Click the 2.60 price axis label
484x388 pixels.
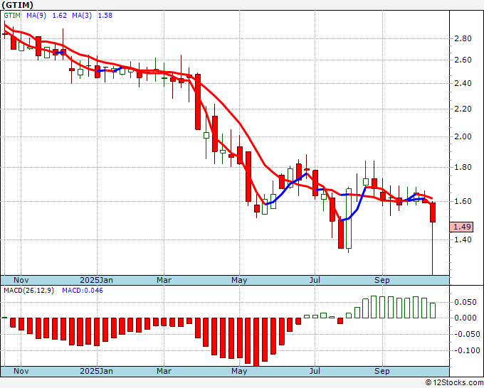(x=463, y=60)
